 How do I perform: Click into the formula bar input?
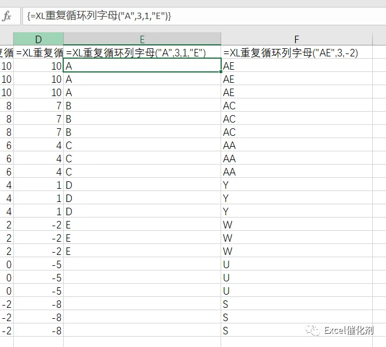204,16
